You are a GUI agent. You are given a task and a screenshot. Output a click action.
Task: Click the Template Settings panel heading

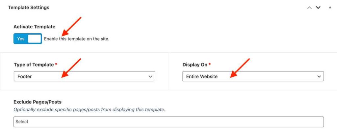coord(29,8)
